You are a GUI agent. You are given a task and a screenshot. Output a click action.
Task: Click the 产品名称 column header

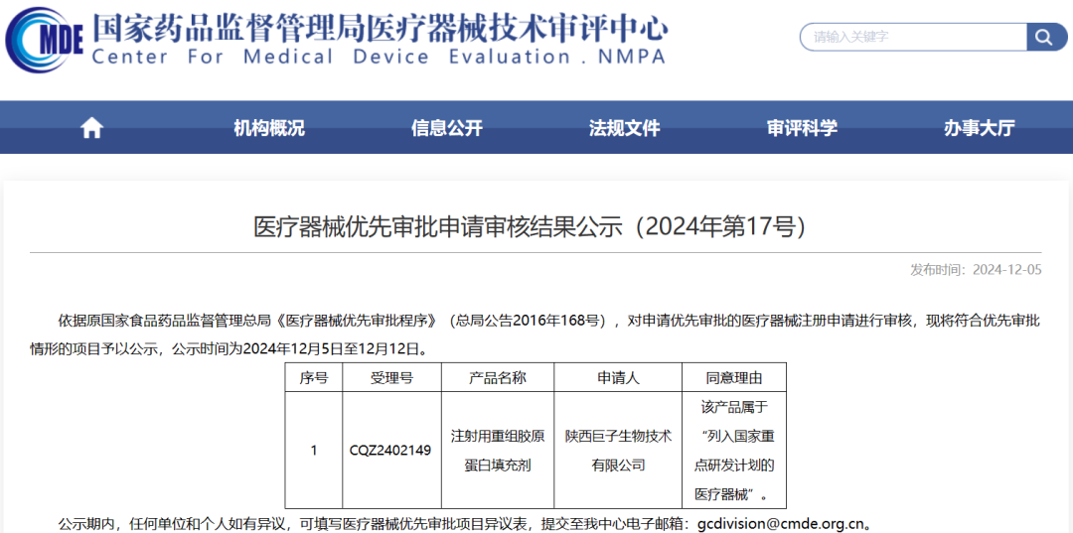(498, 377)
